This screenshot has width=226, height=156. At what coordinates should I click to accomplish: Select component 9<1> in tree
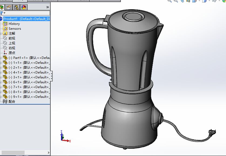click(29, 97)
